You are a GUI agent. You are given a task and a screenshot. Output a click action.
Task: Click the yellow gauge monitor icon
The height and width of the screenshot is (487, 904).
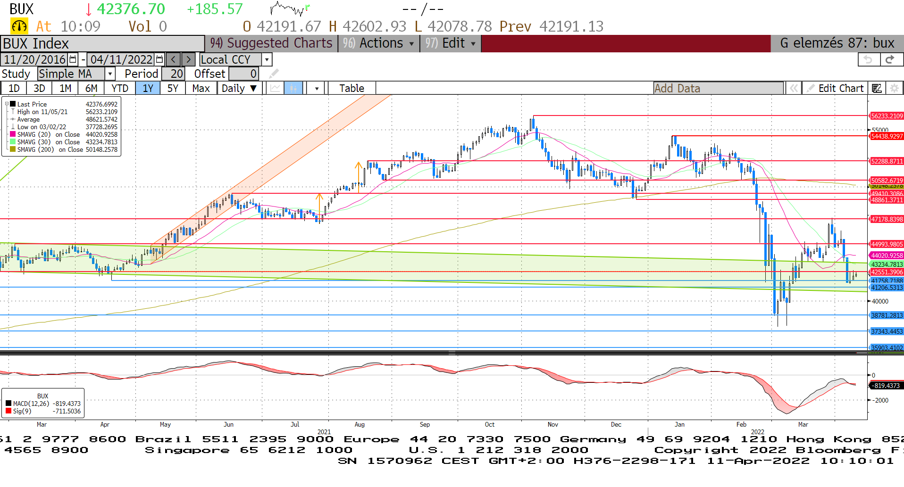point(19,26)
